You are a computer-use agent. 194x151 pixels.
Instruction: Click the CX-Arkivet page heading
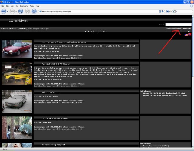point(18,21)
